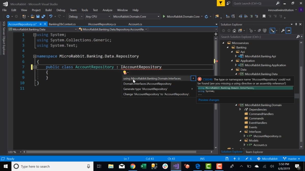The height and width of the screenshot is (171, 305).
Task: Click the New Project toolbar icon
Action: [24, 16]
